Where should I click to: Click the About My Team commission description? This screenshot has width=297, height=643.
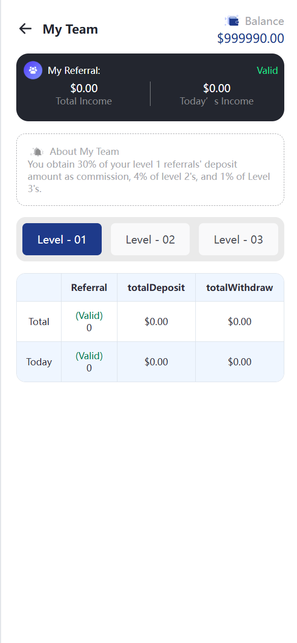coord(149,177)
